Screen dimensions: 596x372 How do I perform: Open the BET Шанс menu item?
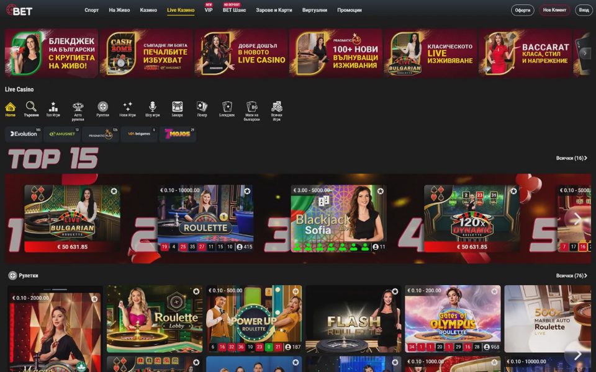click(x=234, y=11)
